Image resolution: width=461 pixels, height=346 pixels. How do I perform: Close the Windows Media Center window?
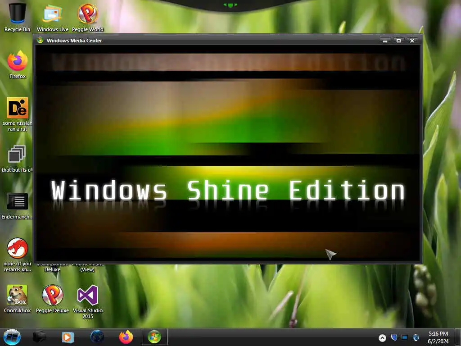coord(412,41)
